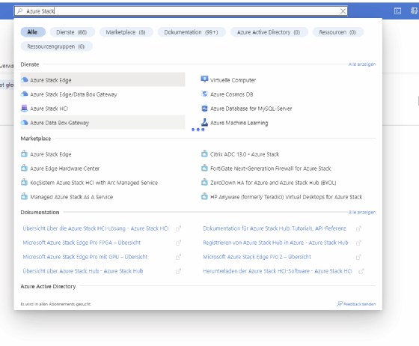Show all docs via Alle anzeigen in Dokumentation
This screenshot has height=346, width=419.
(362, 212)
